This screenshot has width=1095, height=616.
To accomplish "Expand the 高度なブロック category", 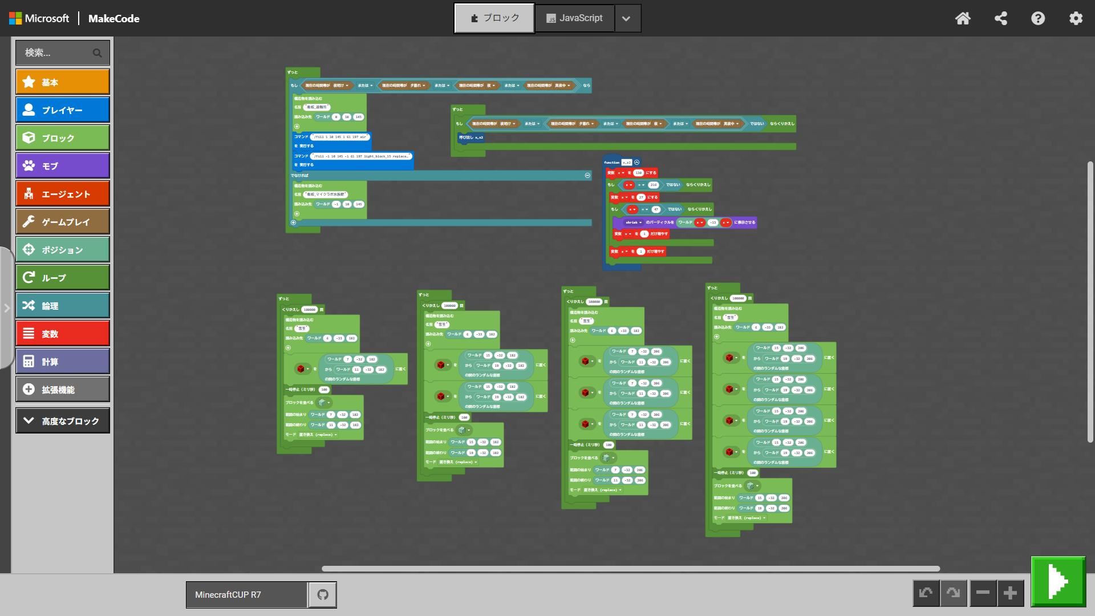I will (63, 421).
